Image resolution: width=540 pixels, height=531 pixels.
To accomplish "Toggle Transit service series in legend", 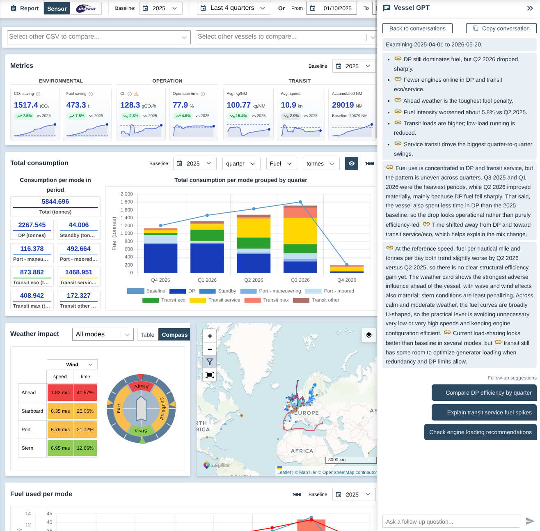I will (x=215, y=300).
